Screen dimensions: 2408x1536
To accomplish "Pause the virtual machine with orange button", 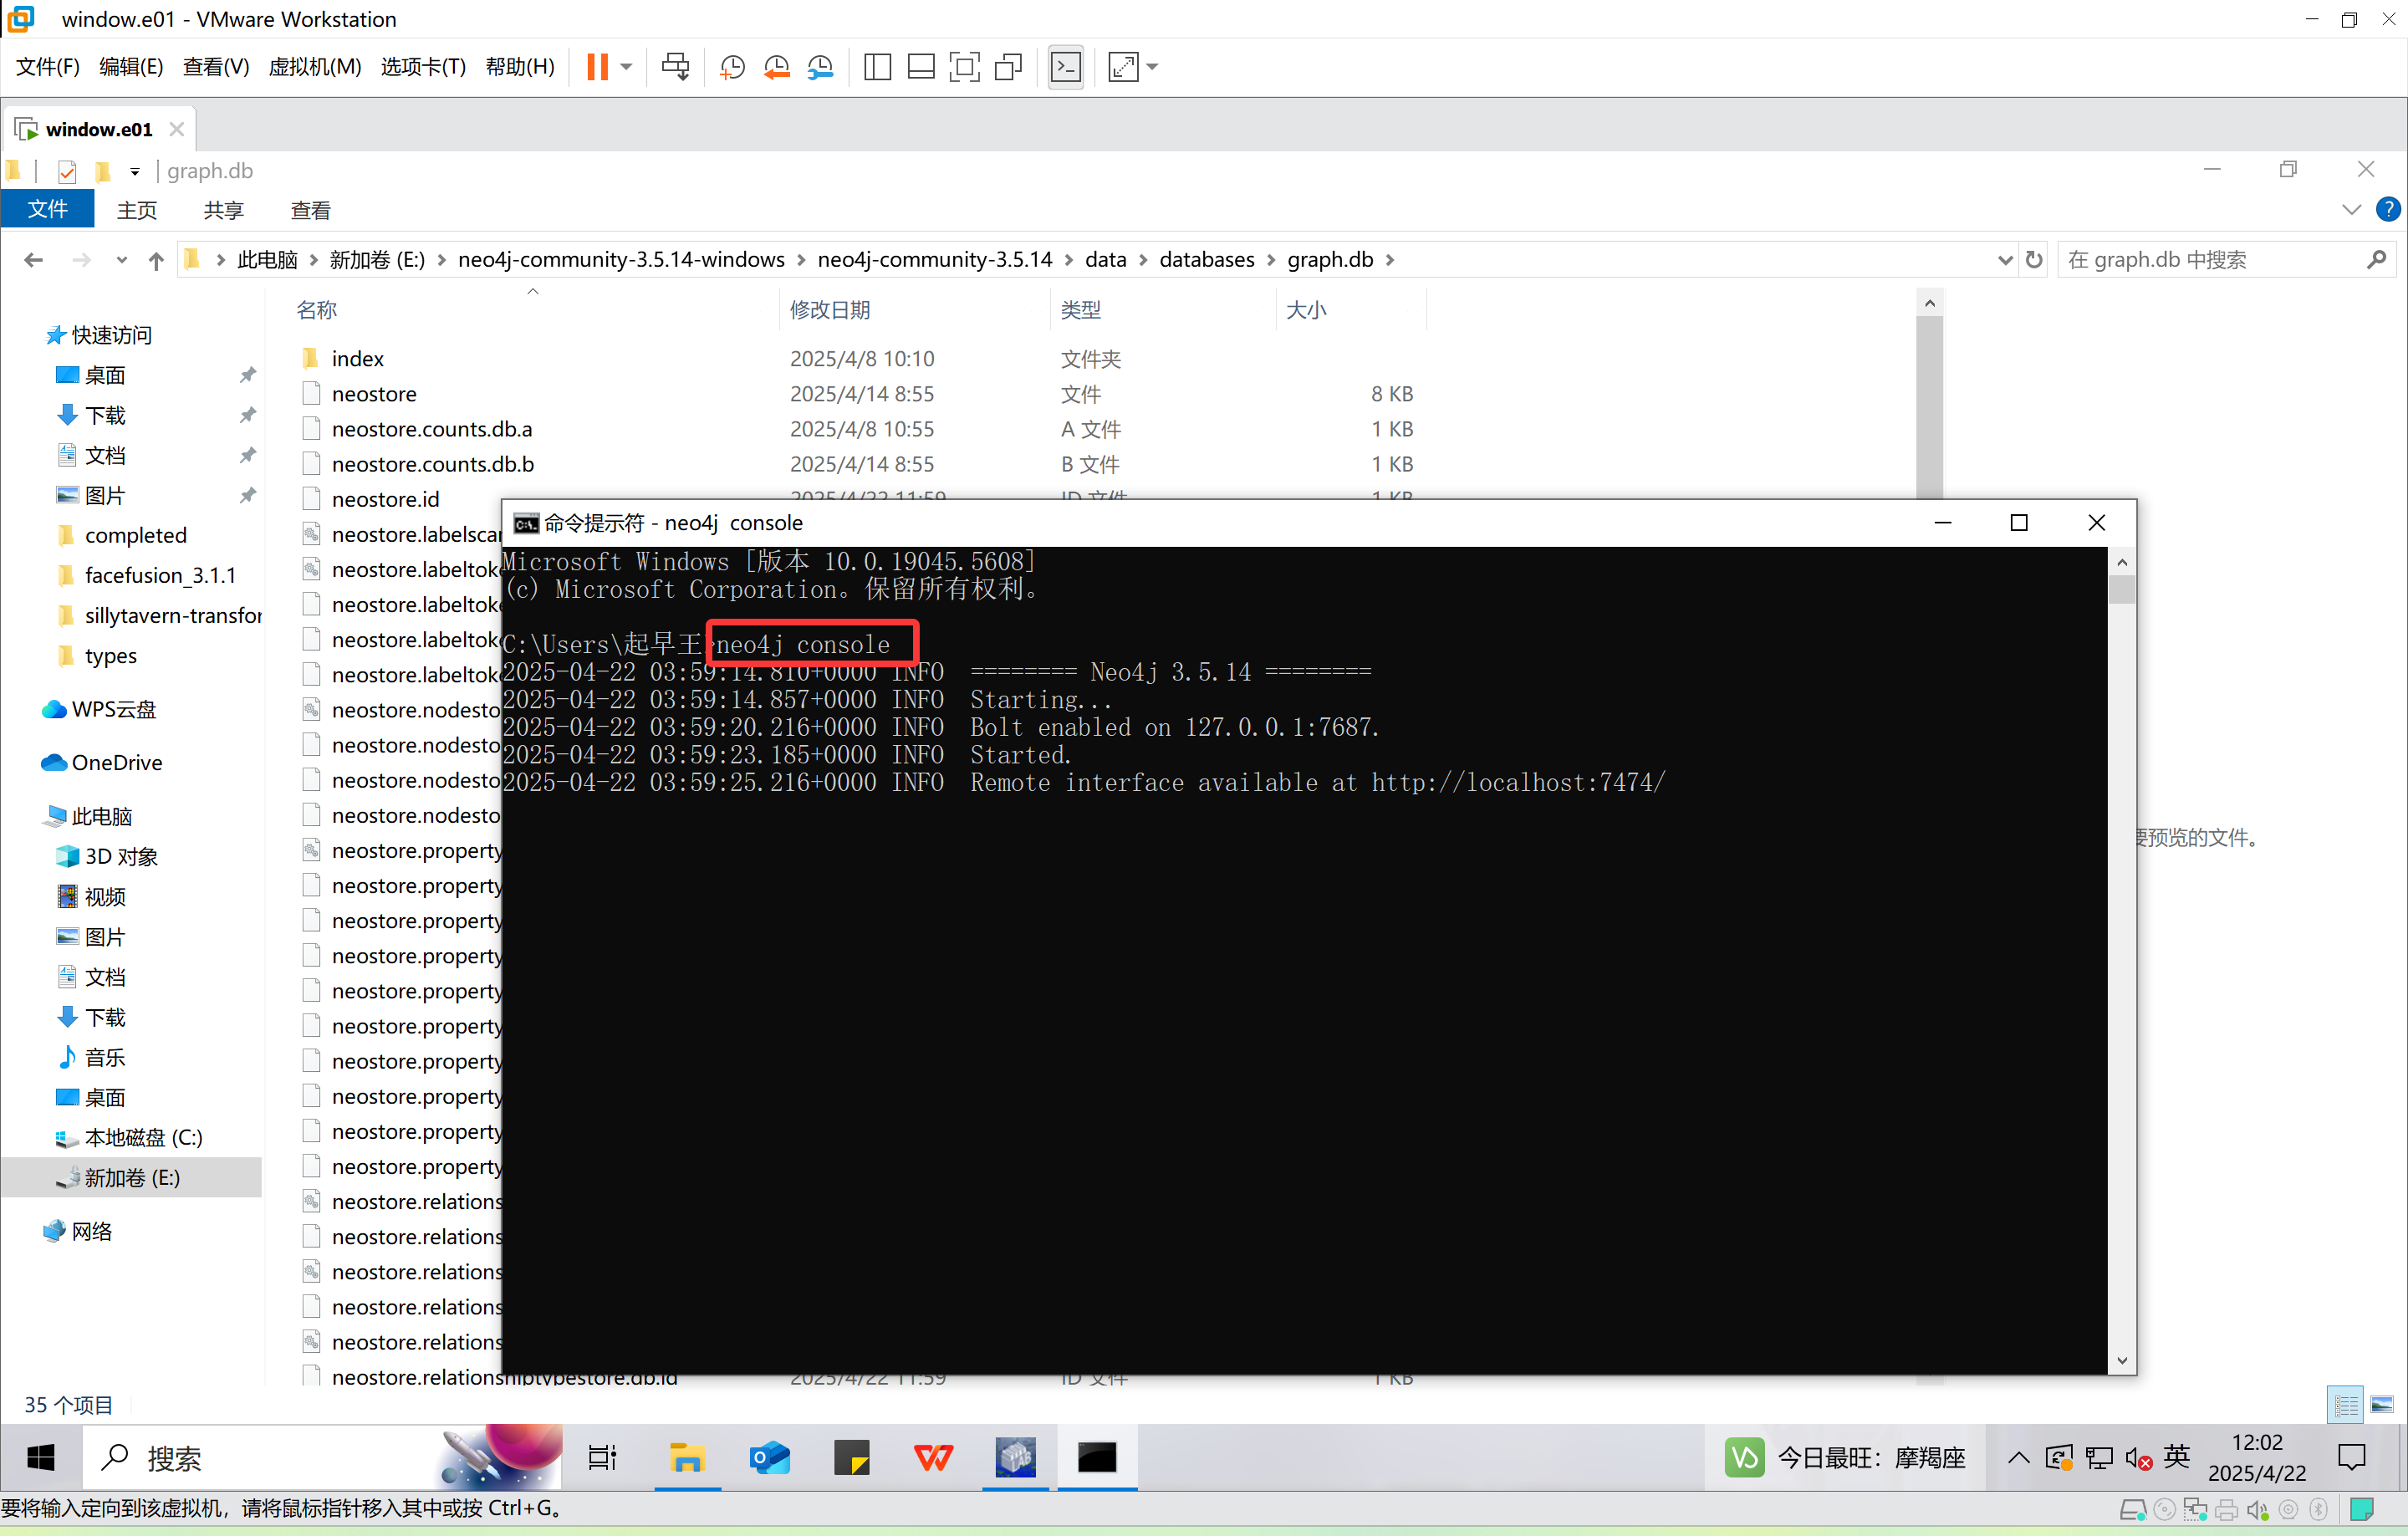I will [597, 67].
